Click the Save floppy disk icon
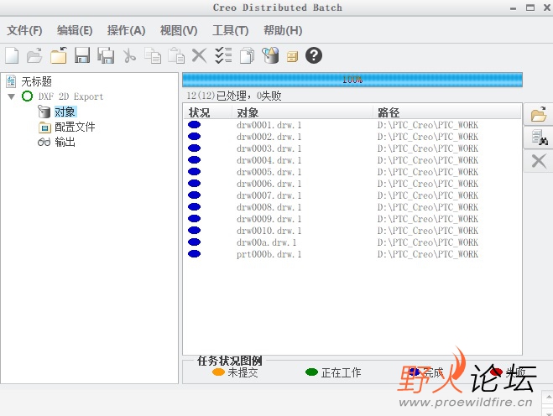553x416 pixels. coord(82,55)
